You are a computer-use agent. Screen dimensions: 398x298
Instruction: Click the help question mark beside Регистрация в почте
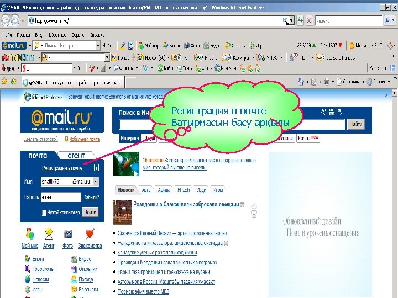point(96,168)
